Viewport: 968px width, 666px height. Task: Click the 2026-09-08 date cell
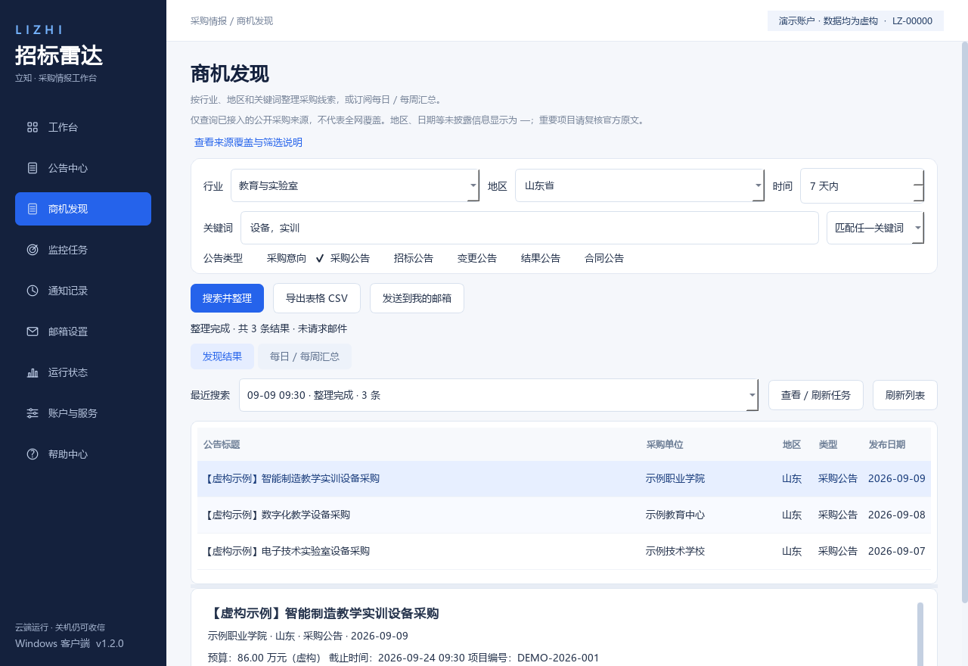click(x=897, y=515)
